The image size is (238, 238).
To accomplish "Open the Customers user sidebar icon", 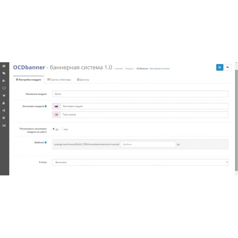I will tap(4, 103).
